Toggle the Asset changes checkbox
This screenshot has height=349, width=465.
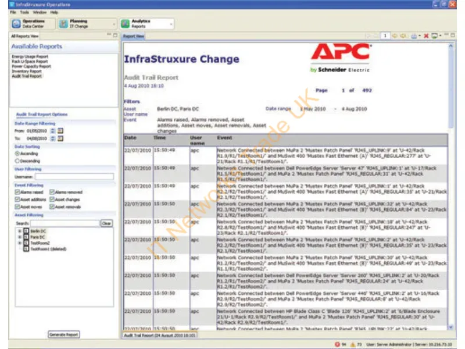tap(52, 200)
